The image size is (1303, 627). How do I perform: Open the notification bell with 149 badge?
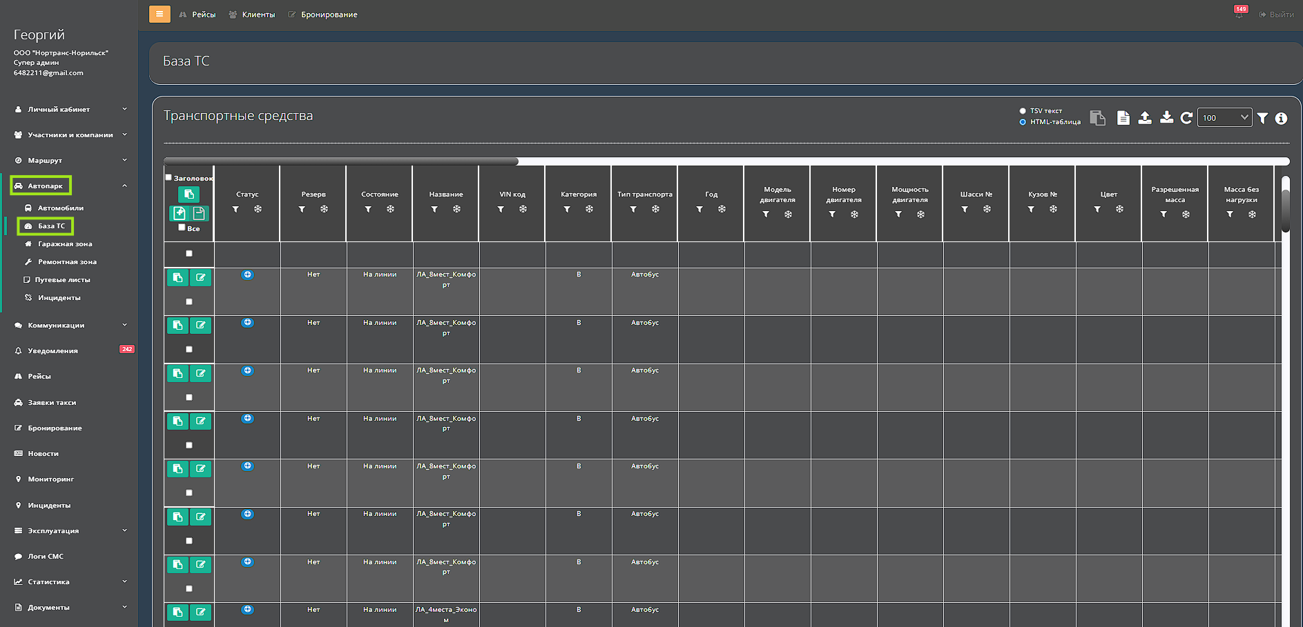pyautogui.click(x=1239, y=14)
